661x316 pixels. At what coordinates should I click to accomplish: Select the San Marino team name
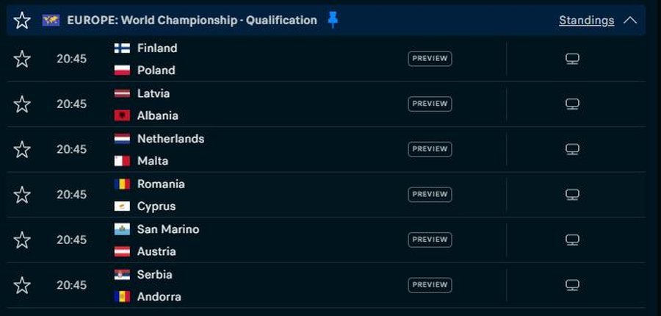(x=168, y=229)
